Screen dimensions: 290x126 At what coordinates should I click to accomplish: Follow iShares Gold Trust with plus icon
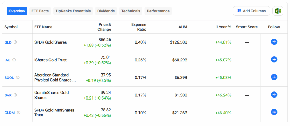click(274, 60)
